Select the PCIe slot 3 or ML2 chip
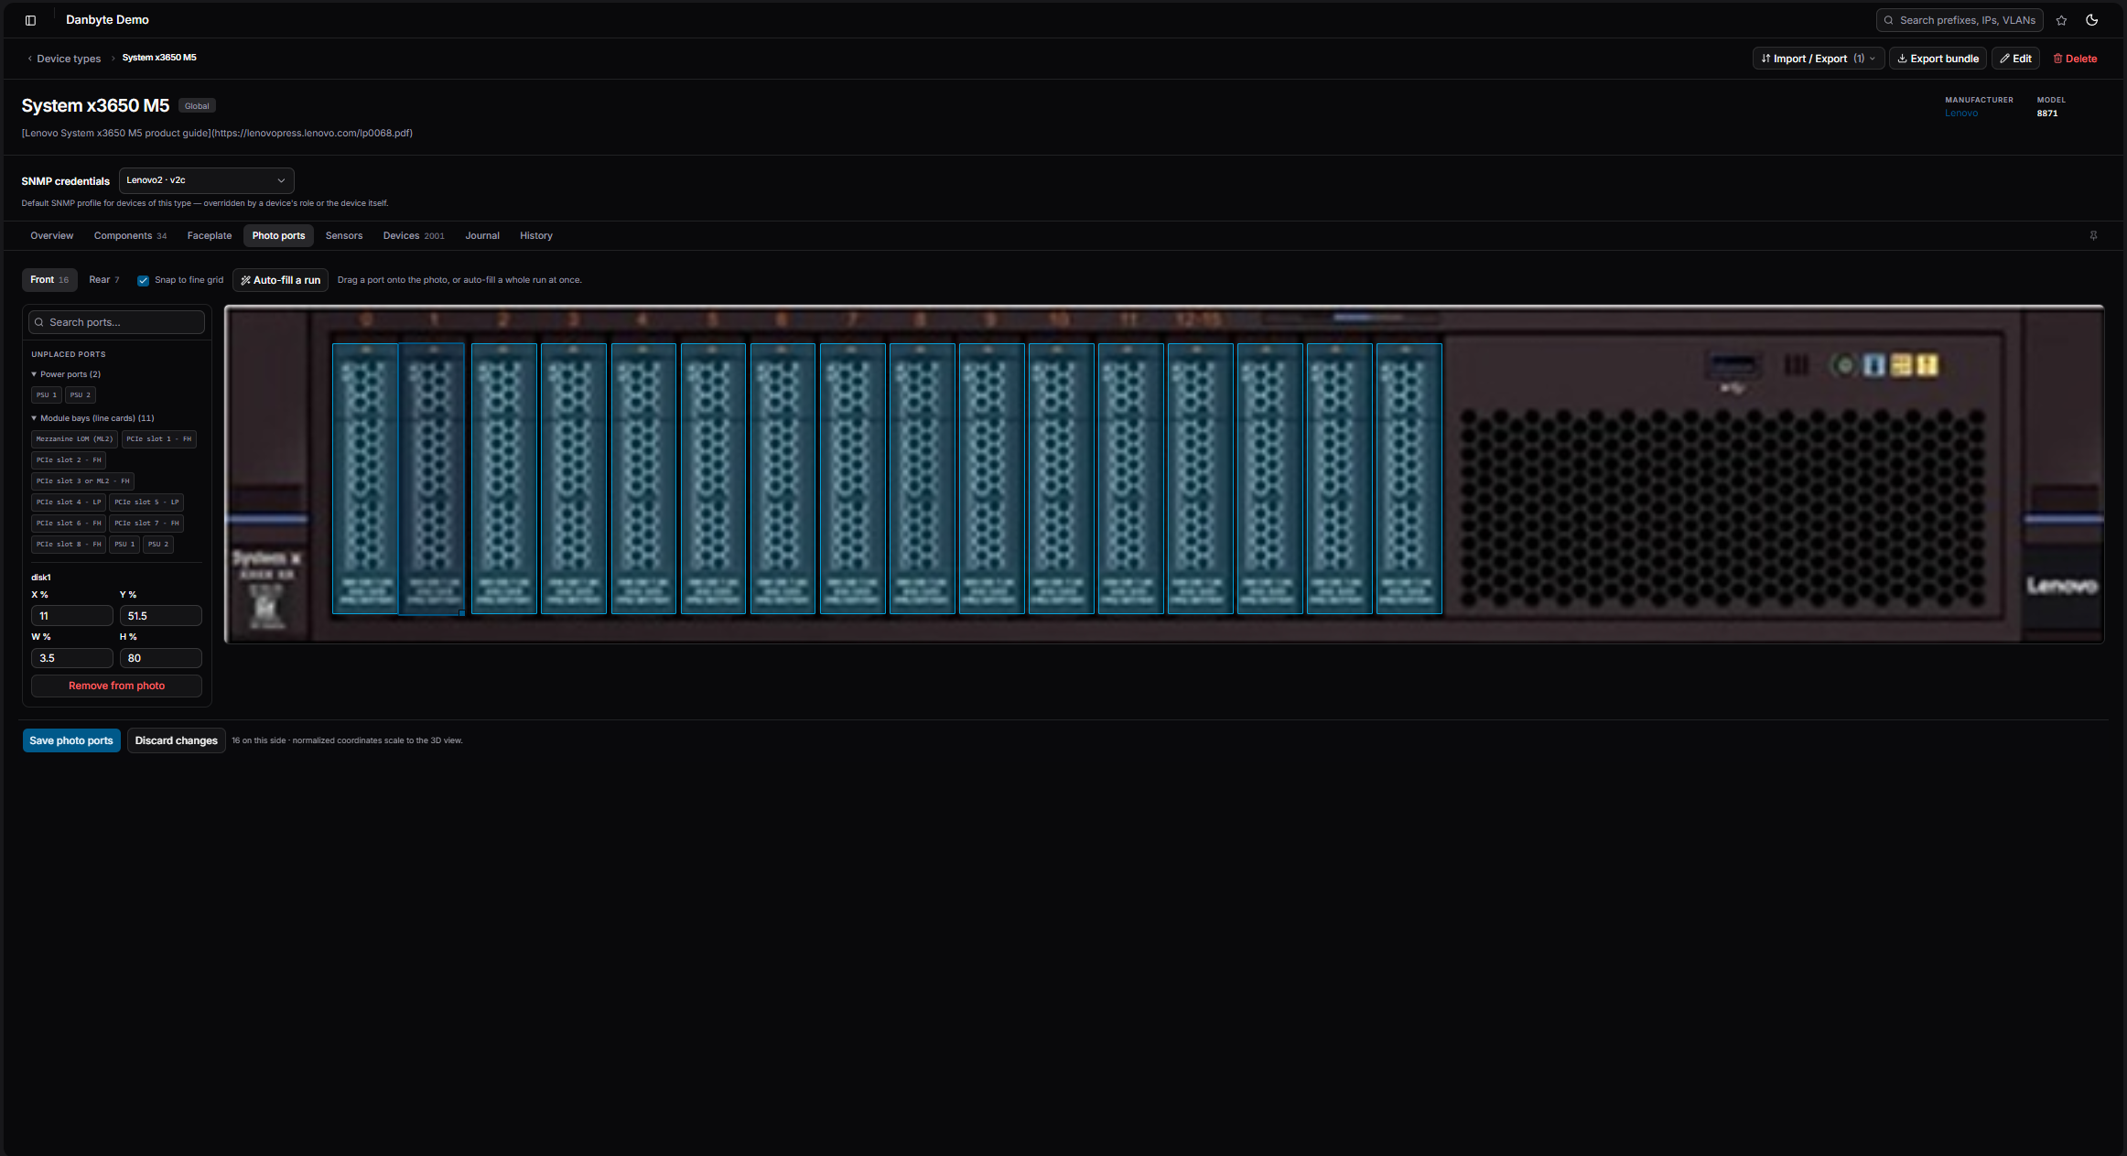The image size is (2127, 1156). click(x=83, y=481)
